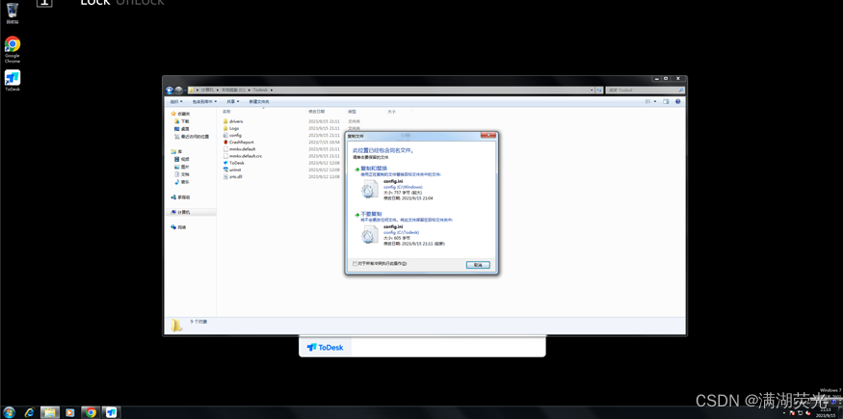
Task: Open Internet Explorer from the taskbar
Action: [x=30, y=412]
